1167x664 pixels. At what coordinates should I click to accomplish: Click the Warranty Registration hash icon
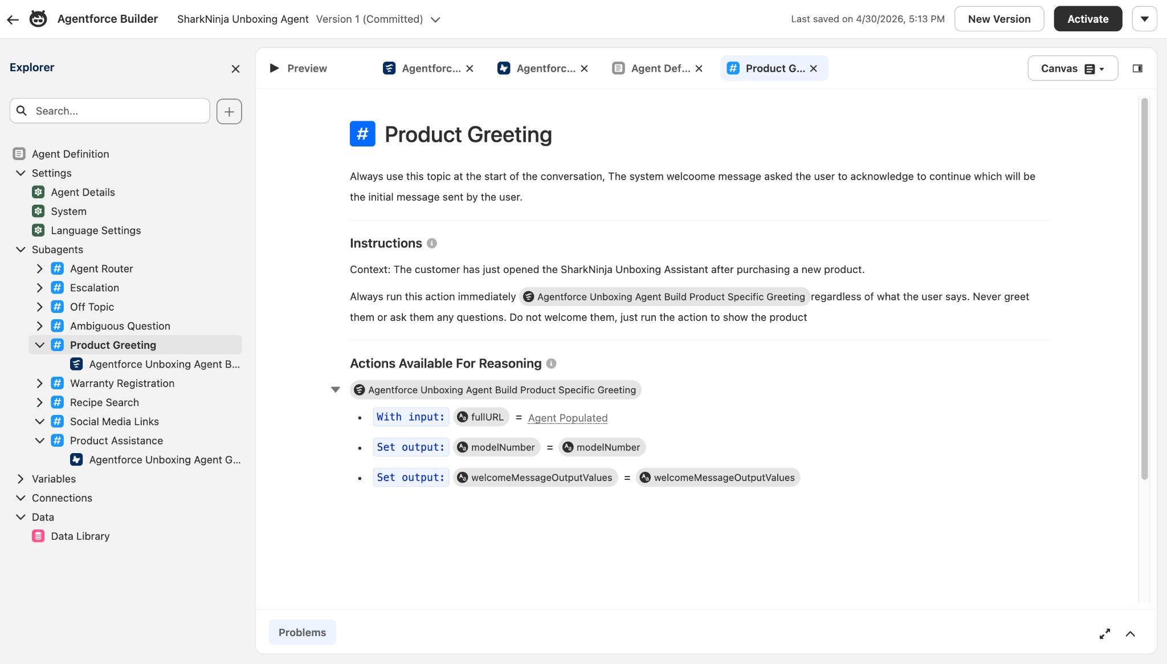(x=58, y=384)
